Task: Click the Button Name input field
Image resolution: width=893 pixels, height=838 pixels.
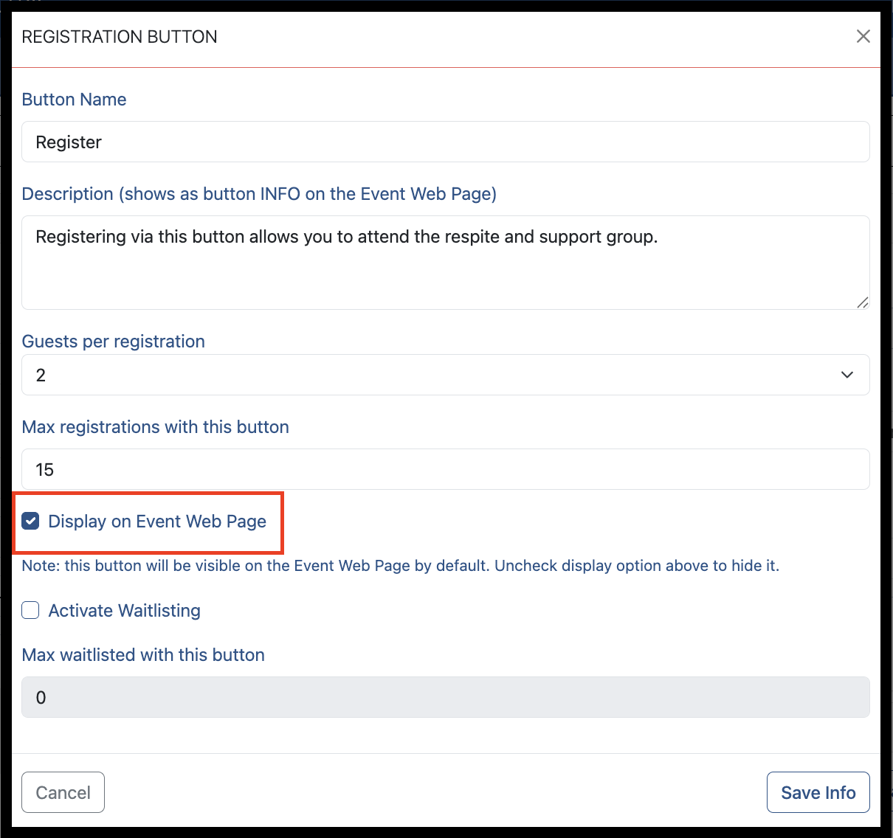Action: [x=446, y=142]
